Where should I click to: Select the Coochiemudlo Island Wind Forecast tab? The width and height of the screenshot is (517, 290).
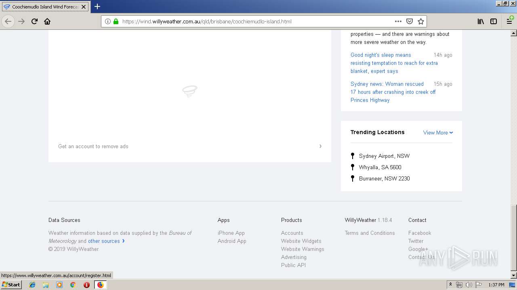pos(45,7)
